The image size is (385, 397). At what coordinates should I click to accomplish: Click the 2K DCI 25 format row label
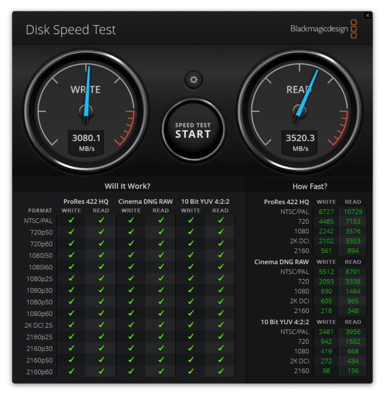[x=39, y=325]
